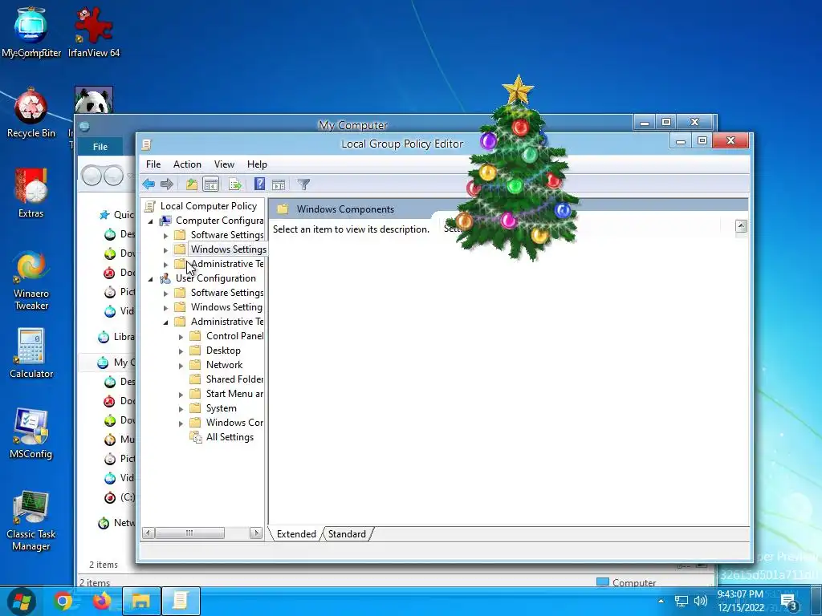This screenshot has width=822, height=616.
Task: Toggle Show/Hide Console Tree icon
Action: pos(211,184)
